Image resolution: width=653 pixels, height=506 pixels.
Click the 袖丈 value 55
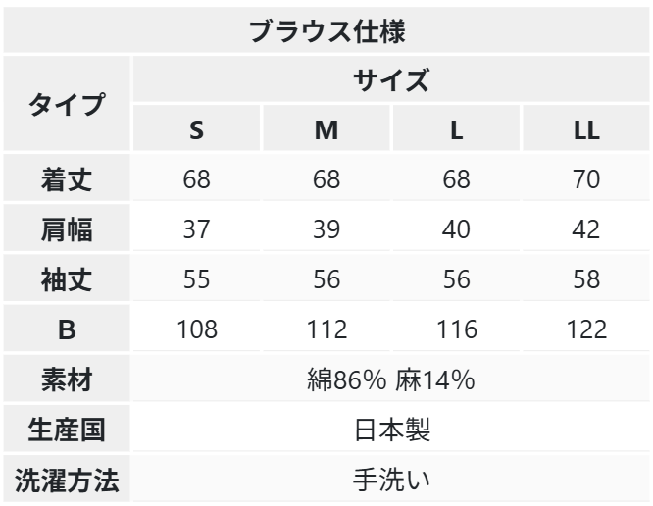196,280
